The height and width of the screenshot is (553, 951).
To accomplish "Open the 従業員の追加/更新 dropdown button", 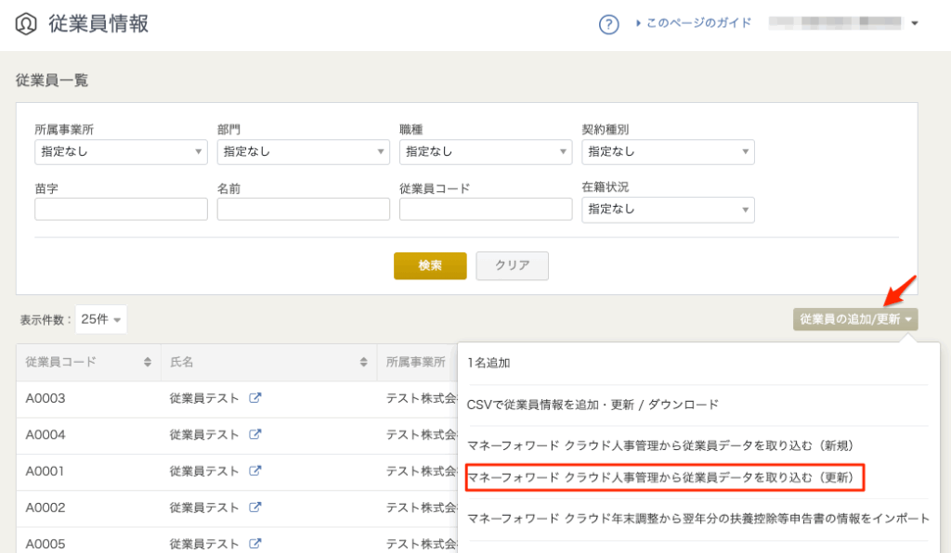I will click(855, 319).
